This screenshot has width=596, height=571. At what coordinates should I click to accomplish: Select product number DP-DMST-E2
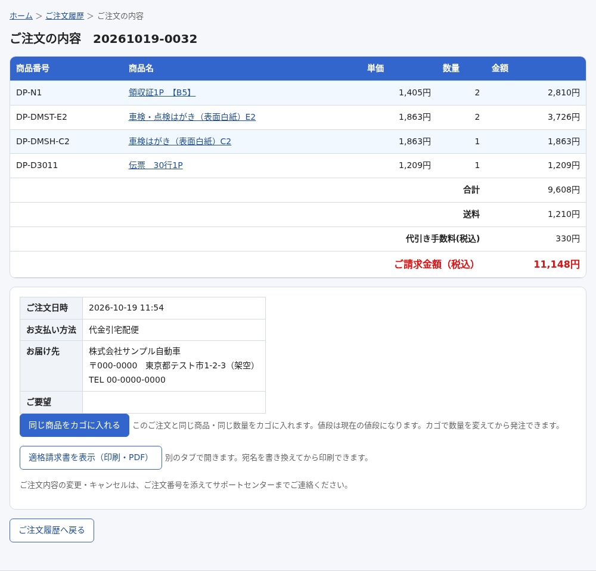click(42, 117)
